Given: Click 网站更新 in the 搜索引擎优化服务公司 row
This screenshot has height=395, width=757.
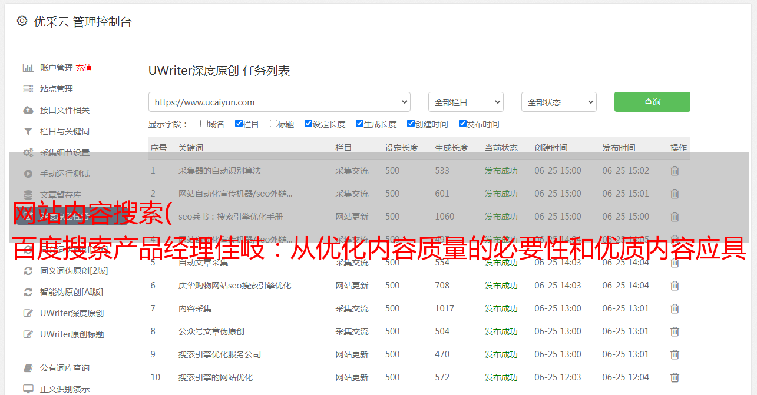Looking at the screenshot, I should [x=352, y=354].
